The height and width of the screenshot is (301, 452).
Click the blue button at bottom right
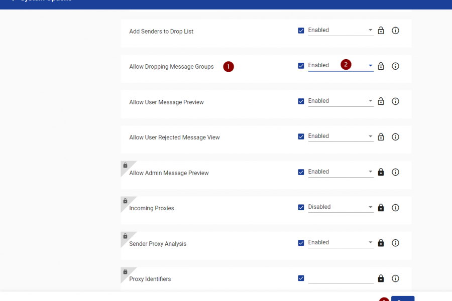(x=403, y=298)
